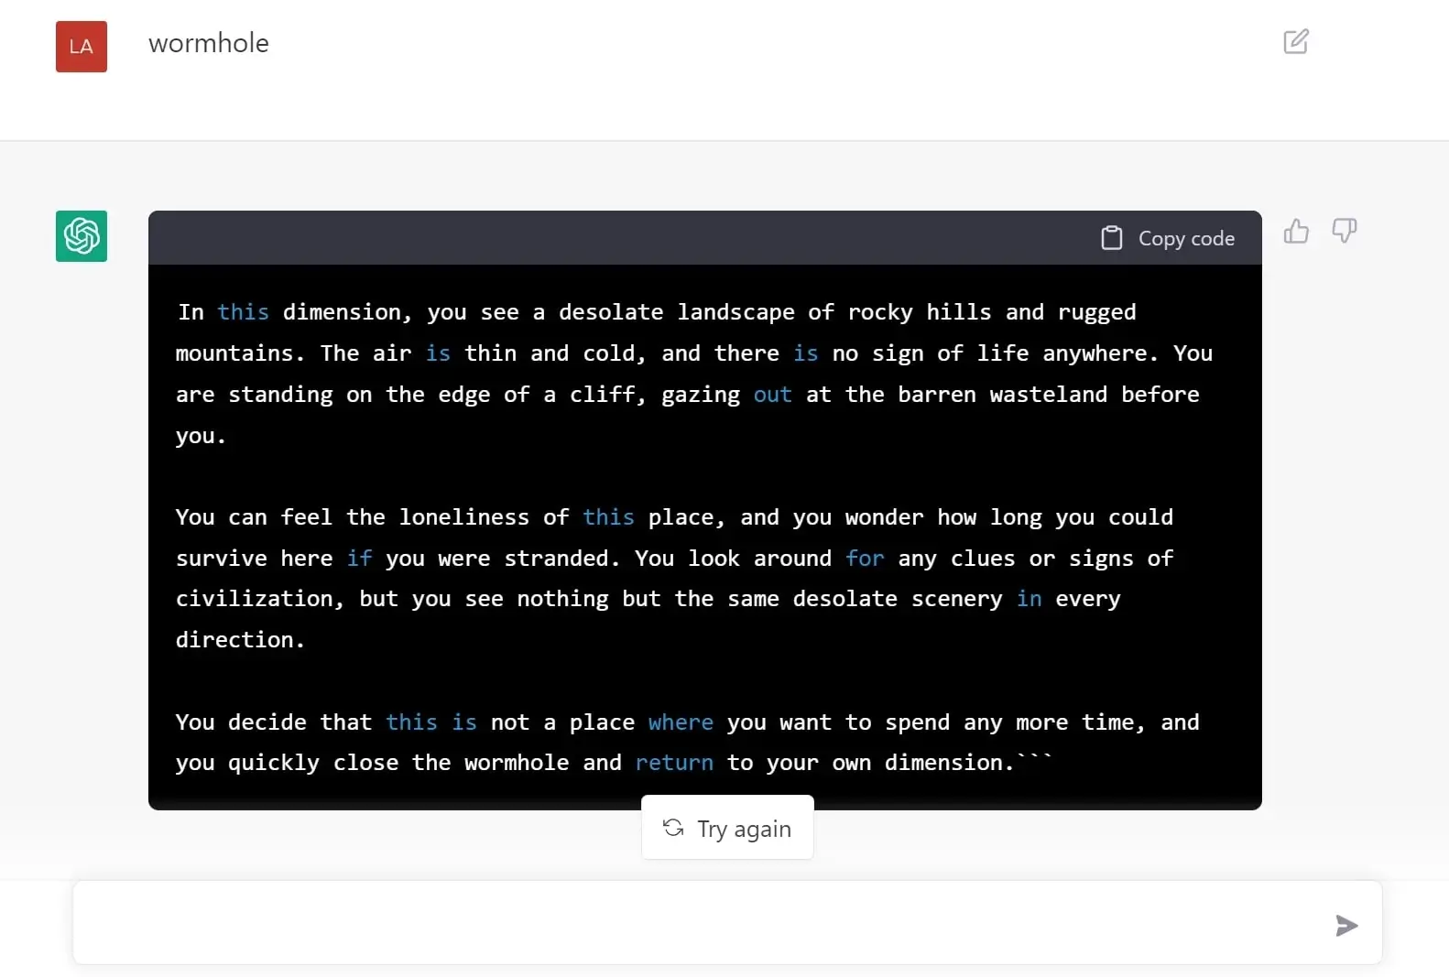The image size is (1449, 977).
Task: Click the paragraph starting "You decide that"
Action: click(687, 743)
